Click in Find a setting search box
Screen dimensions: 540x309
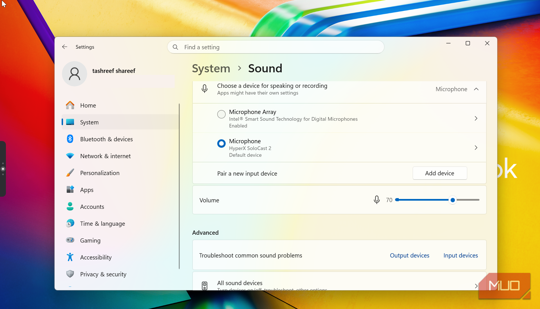[x=276, y=47]
